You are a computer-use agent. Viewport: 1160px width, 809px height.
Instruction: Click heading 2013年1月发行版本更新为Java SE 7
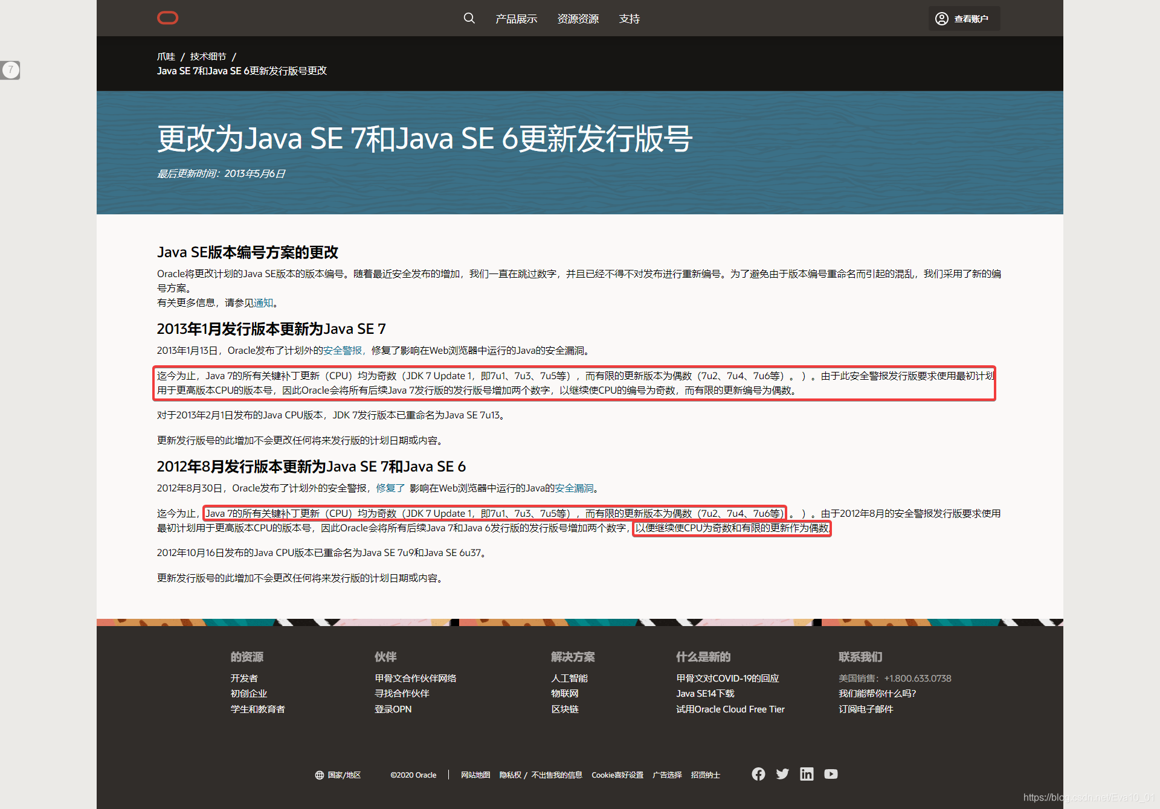point(271,328)
